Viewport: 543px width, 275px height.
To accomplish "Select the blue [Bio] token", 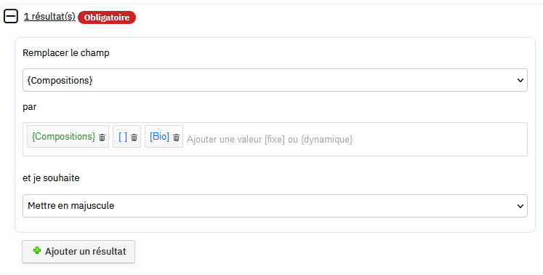I will tap(160, 137).
